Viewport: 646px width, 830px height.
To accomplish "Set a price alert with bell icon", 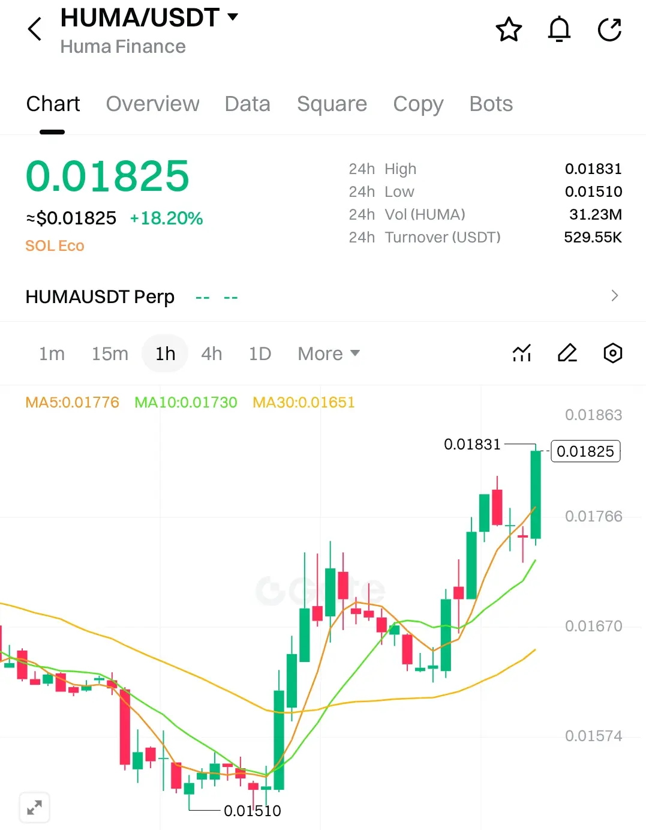I will [x=559, y=29].
